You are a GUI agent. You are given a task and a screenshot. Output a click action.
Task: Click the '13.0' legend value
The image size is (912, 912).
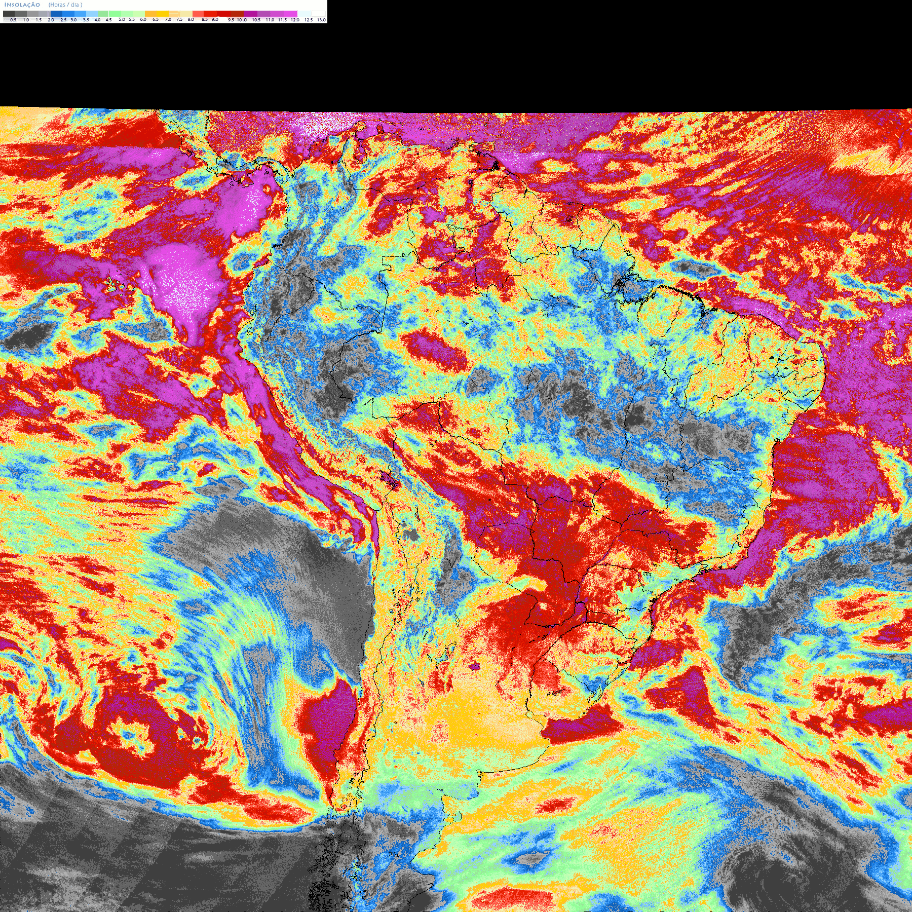point(321,20)
